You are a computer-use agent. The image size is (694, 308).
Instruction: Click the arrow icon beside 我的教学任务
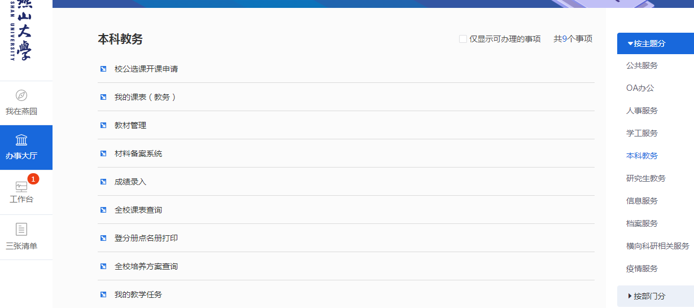click(103, 294)
